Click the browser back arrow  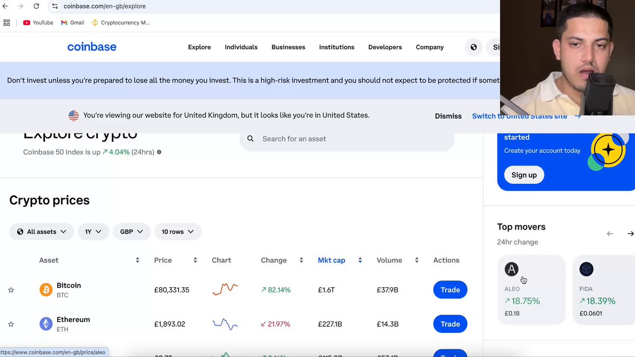5,6
